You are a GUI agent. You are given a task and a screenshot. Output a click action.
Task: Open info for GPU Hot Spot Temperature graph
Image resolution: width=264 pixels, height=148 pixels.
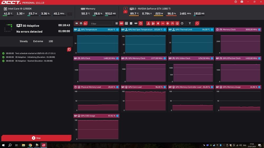(x=165, y=29)
